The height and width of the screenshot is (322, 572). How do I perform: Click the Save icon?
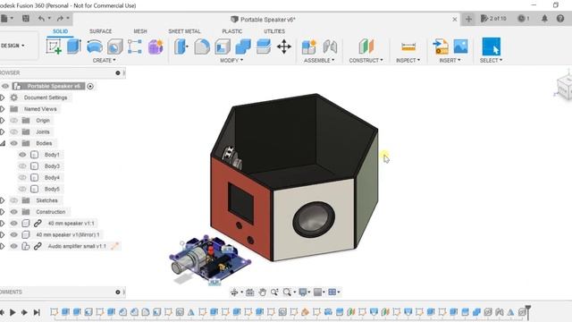click(x=26, y=18)
